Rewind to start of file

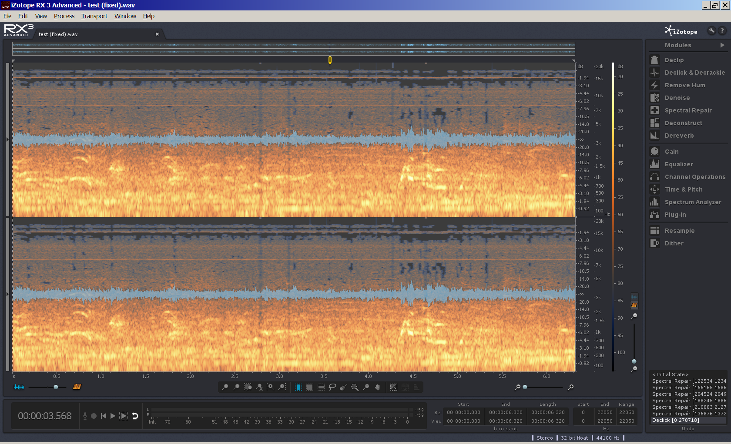tap(104, 416)
